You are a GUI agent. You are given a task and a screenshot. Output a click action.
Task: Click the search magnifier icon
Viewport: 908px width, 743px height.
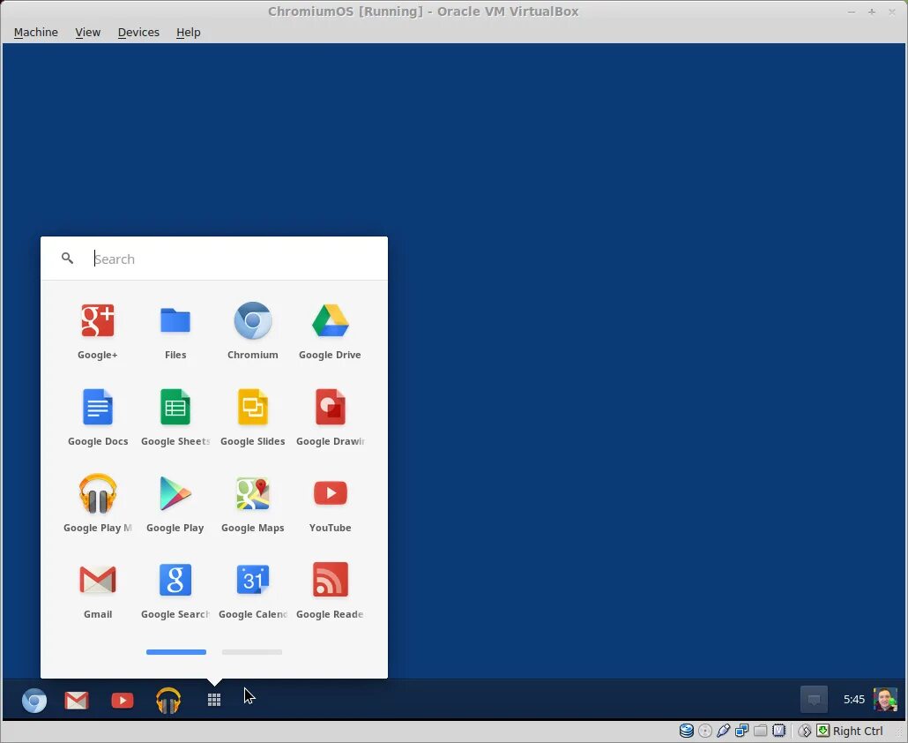click(x=67, y=259)
